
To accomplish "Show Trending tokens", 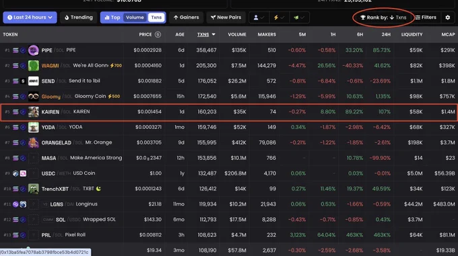I will click(79, 17).
